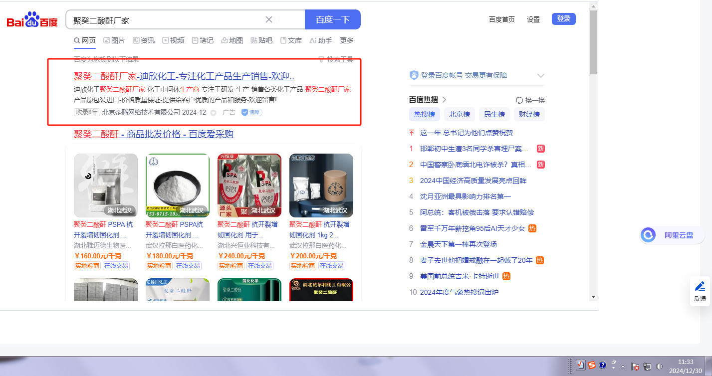
Task: Open the AI 助手 tab
Action: [321, 40]
